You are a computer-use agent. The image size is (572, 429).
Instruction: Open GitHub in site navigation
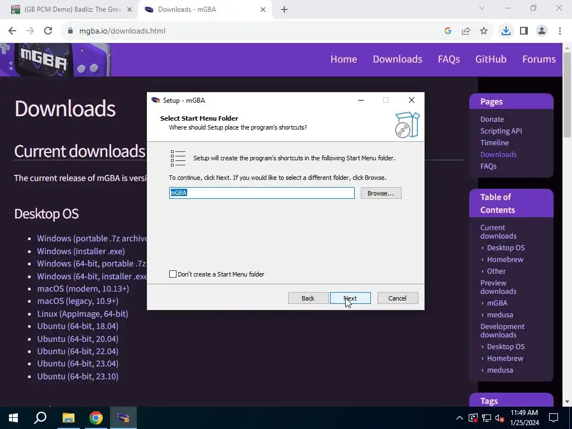(x=490, y=59)
